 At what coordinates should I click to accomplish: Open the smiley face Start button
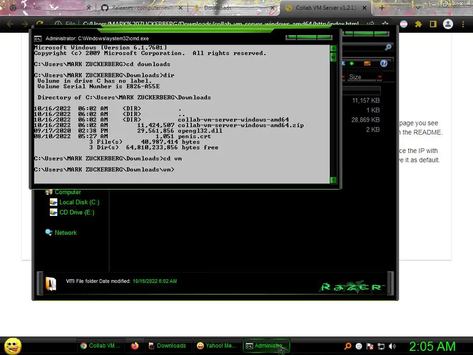[x=12, y=346]
